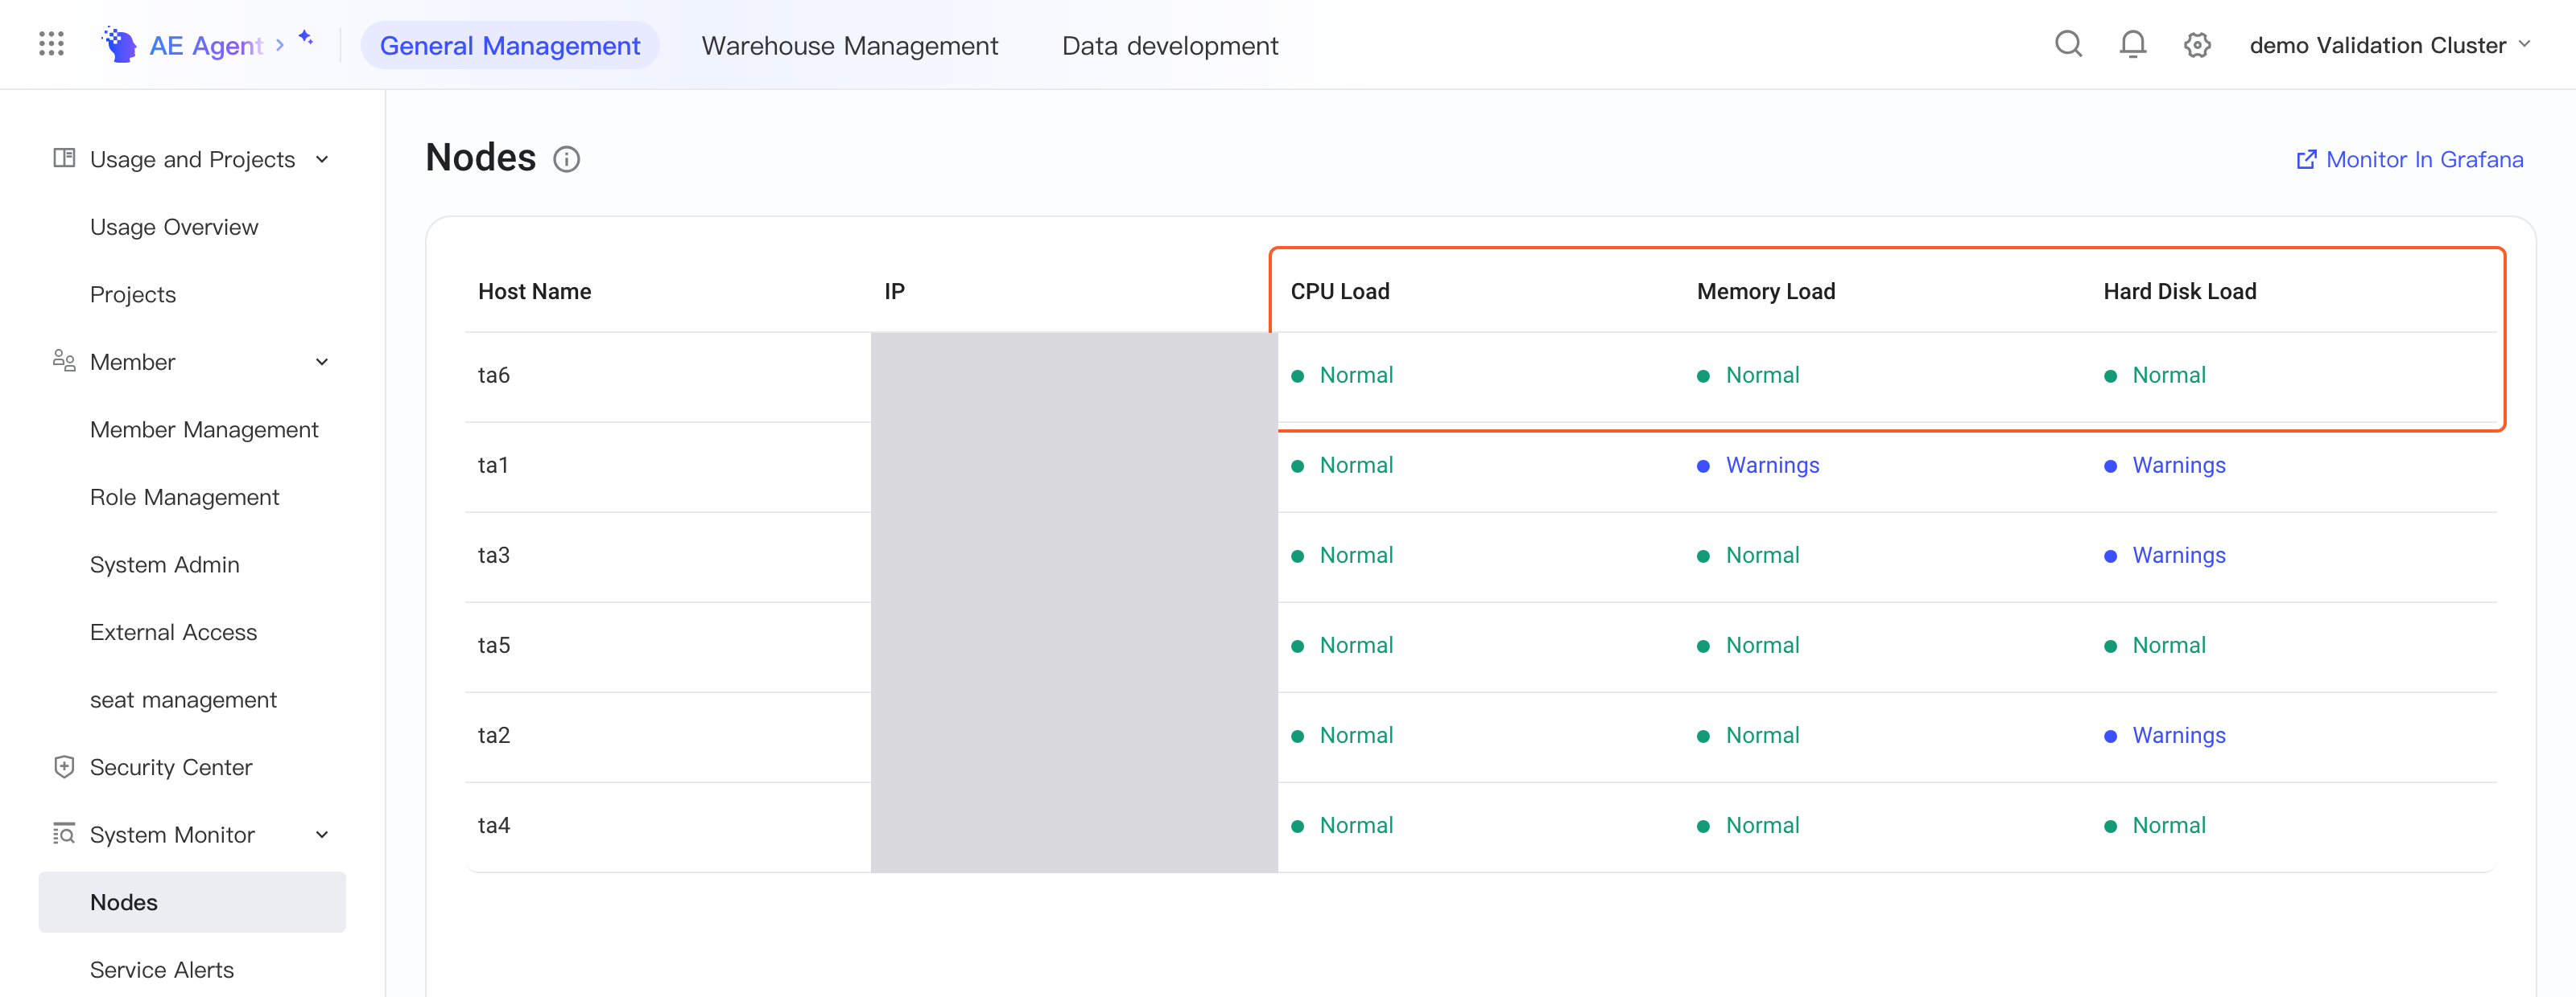This screenshot has width=2576, height=997.
Task: Open Projects in the sidebar
Action: [x=133, y=295]
